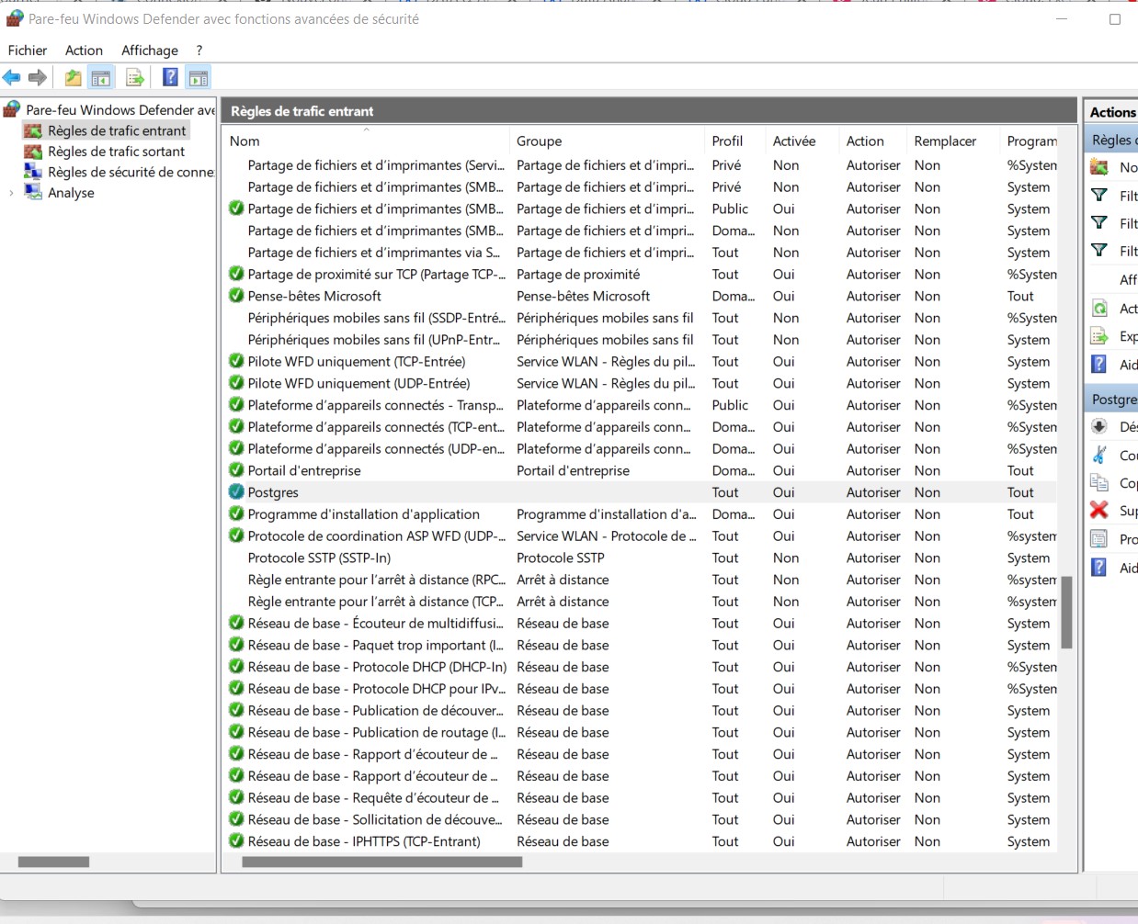Click the Protocole SSTP group cell

[561, 558]
